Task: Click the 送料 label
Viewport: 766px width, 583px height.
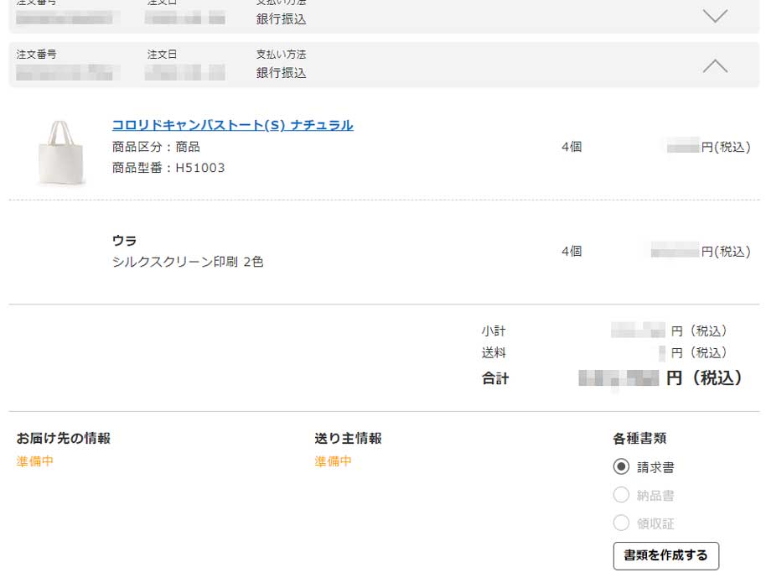Action: point(494,352)
